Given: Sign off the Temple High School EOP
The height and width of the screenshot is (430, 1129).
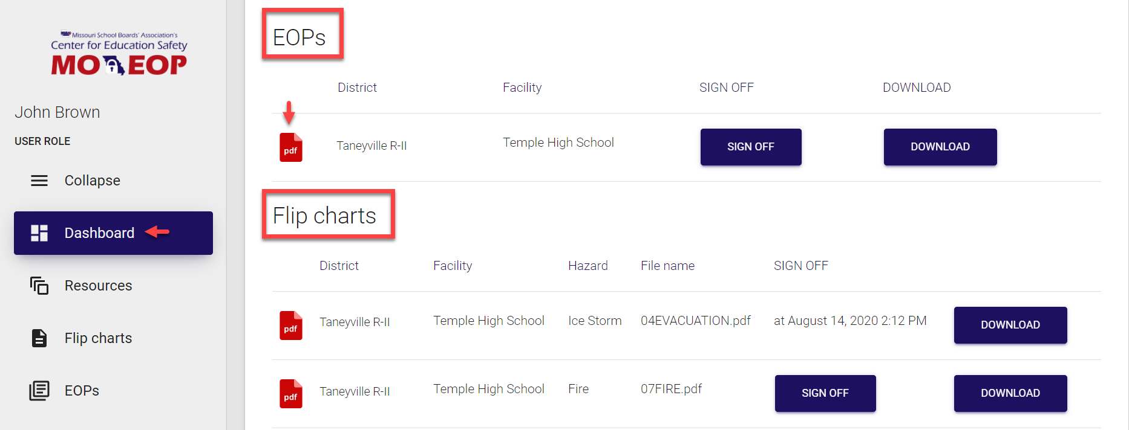Looking at the screenshot, I should (x=750, y=147).
